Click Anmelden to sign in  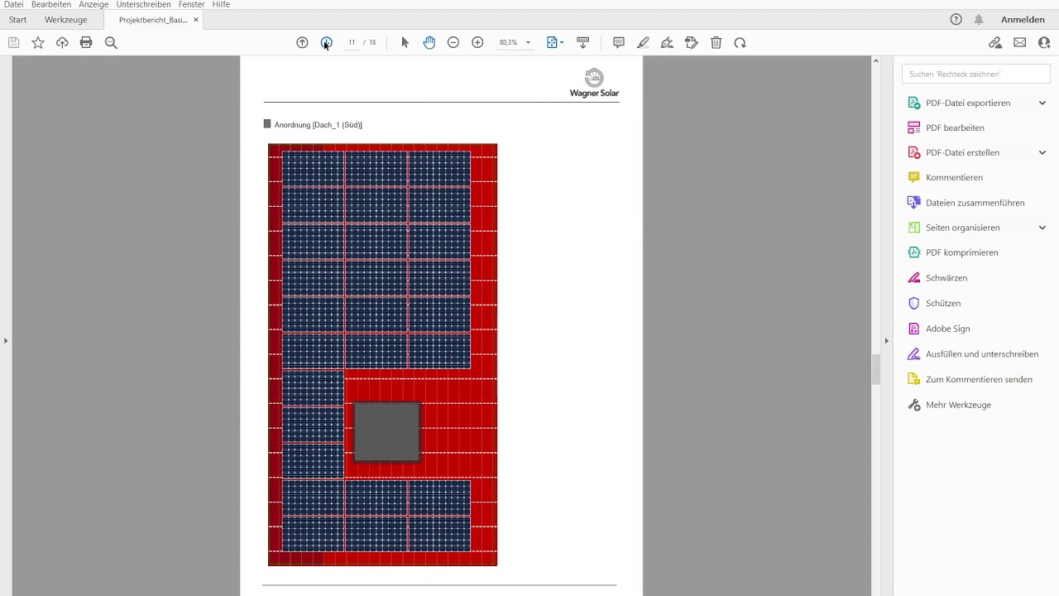pos(1023,19)
